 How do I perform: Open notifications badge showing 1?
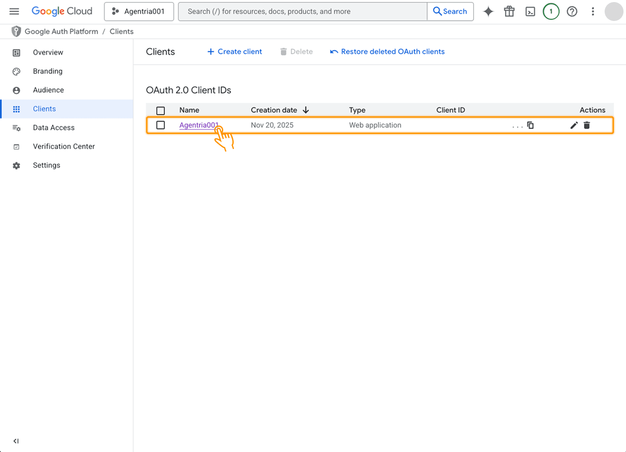click(551, 11)
